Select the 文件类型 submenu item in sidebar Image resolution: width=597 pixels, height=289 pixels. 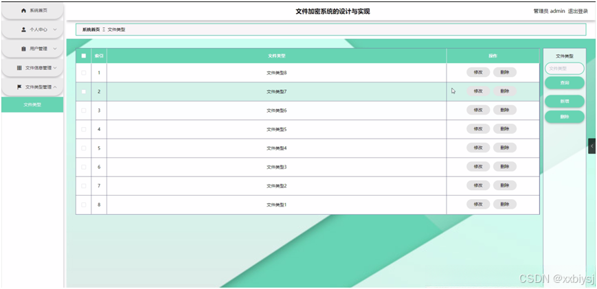[x=32, y=104]
